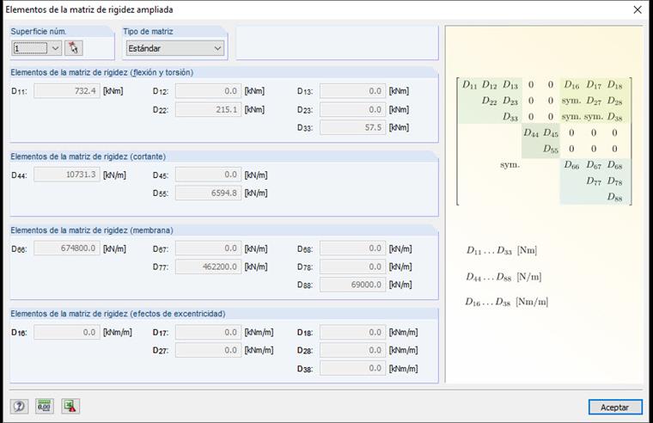Open units and decimal places settings
This screenshot has height=423, width=653.
45,407
